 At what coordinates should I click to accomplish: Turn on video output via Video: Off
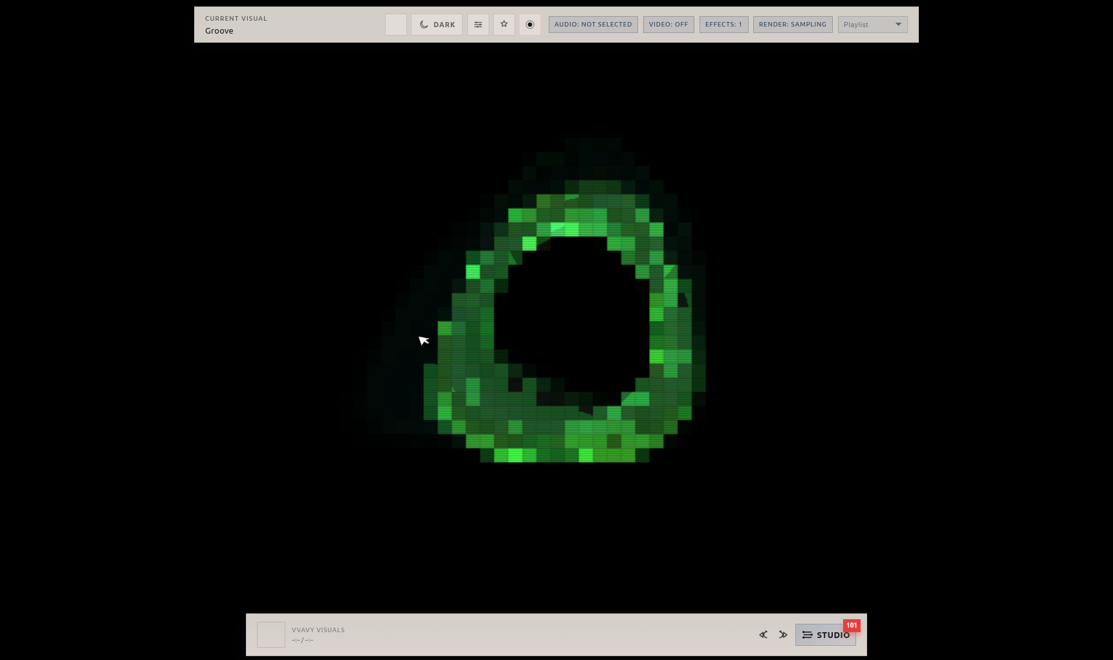(668, 24)
